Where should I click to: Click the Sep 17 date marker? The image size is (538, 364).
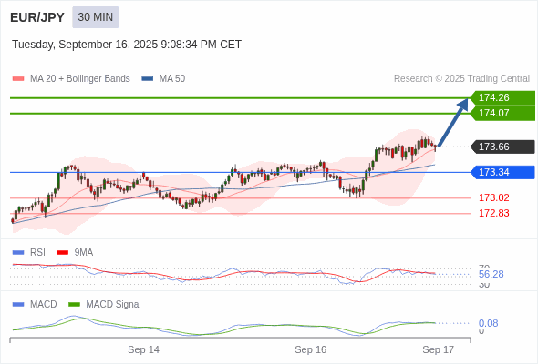(x=439, y=349)
